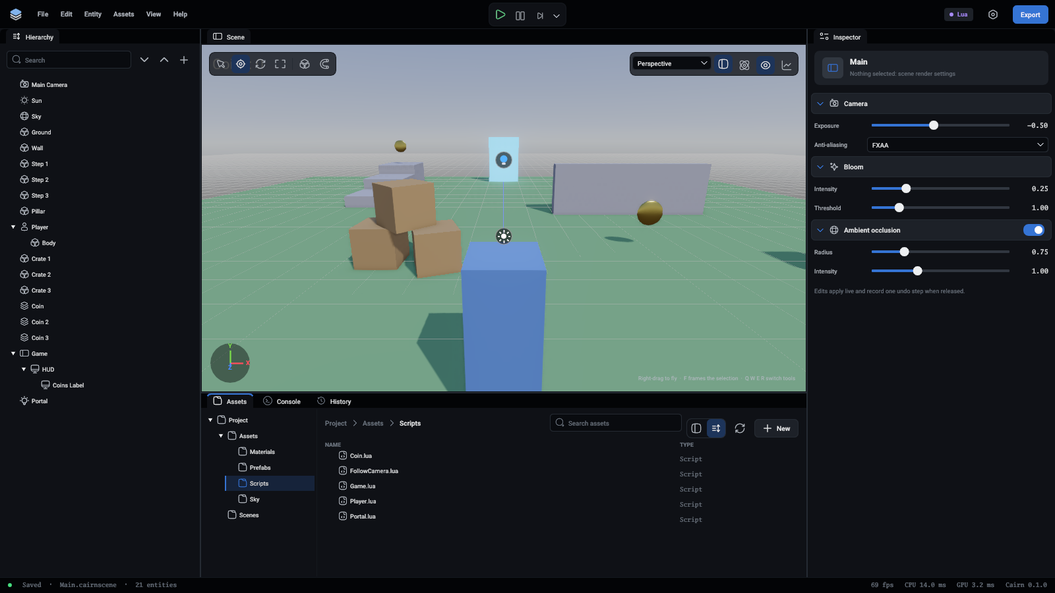1055x593 pixels.
Task: Refresh the assets list
Action: click(x=740, y=428)
